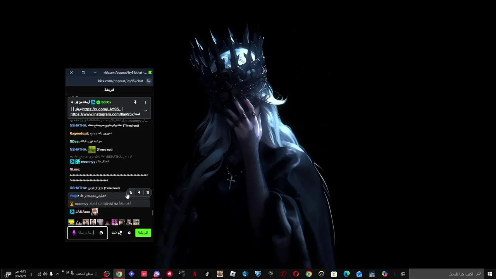The height and width of the screenshot is (279, 496).
Task: Click username noonnyy with badges
Action: (88, 162)
